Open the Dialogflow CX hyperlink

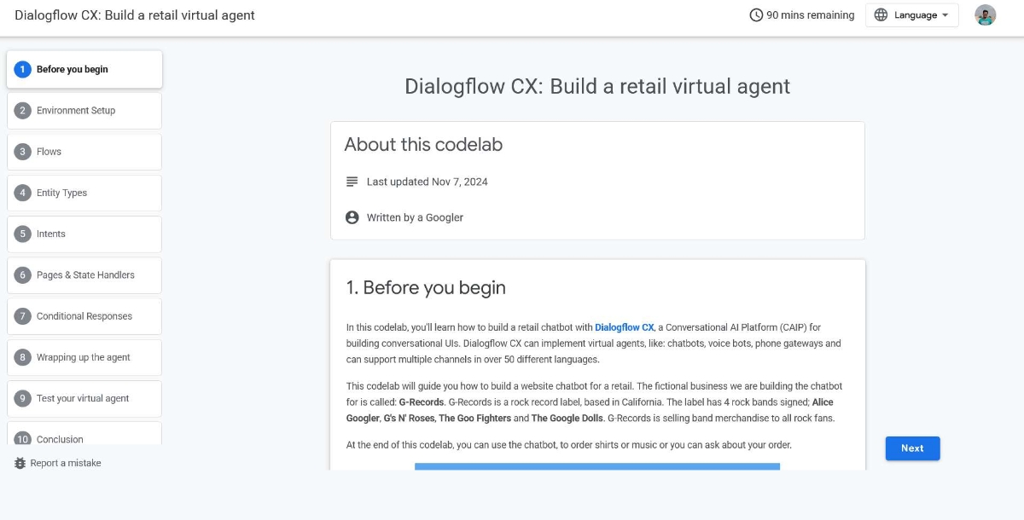pyautogui.click(x=625, y=326)
